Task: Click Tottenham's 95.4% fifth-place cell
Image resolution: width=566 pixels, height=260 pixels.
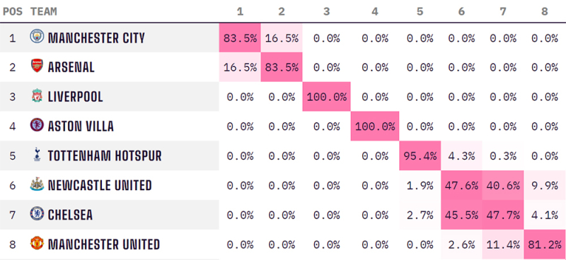Action: coord(420,155)
